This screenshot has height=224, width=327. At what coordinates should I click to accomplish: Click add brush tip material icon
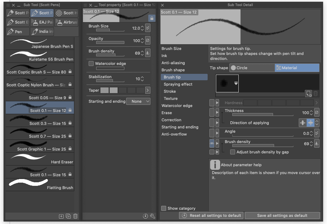tap(308, 93)
